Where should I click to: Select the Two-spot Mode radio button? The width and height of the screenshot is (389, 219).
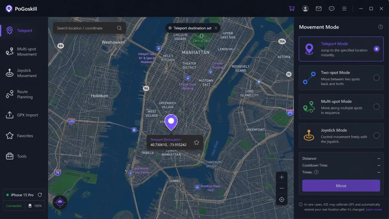[x=376, y=78]
